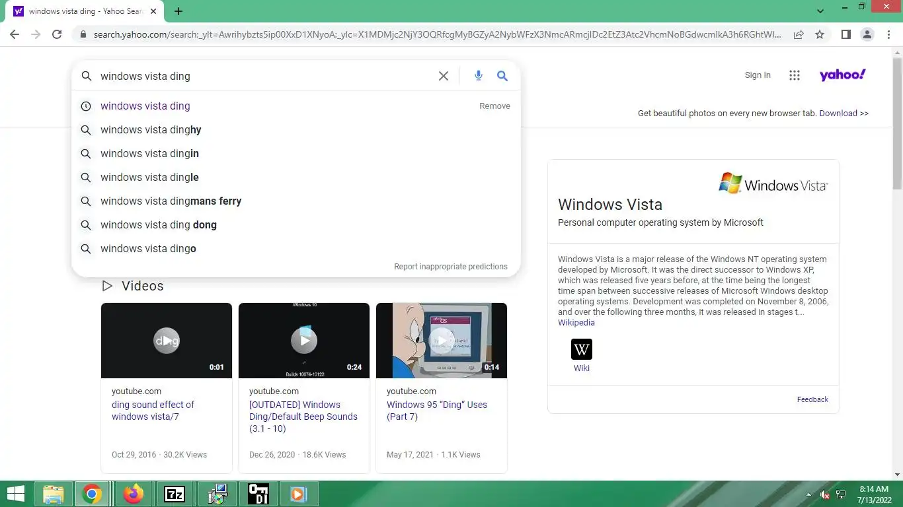
Task: Submit search with the blue magnifier icon
Action: (502, 76)
